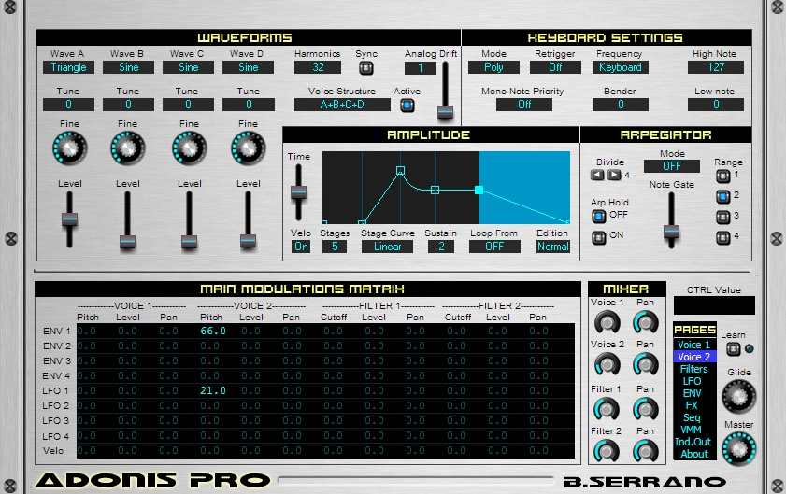Open the LFO page
The image size is (786, 494).
click(694, 381)
